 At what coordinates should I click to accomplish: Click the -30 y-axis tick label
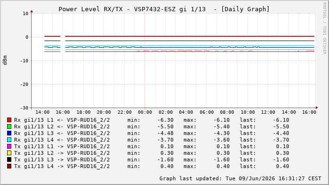[x=24, y=108]
